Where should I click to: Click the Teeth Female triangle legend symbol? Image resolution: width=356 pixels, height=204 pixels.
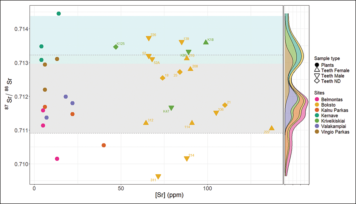point(317,70)
